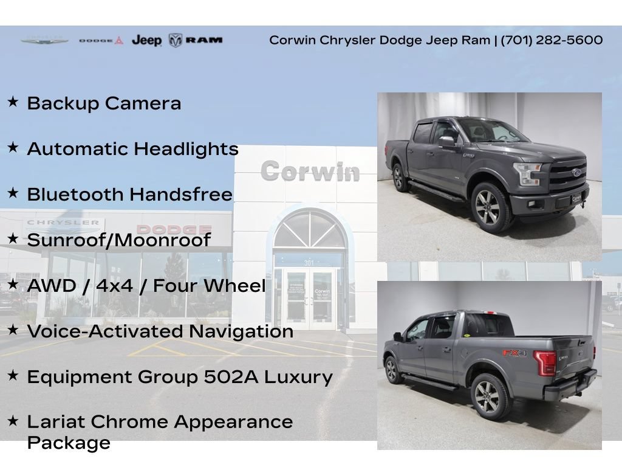Open the front-view gray truck photo
This screenshot has height=467, width=622.
click(490, 177)
